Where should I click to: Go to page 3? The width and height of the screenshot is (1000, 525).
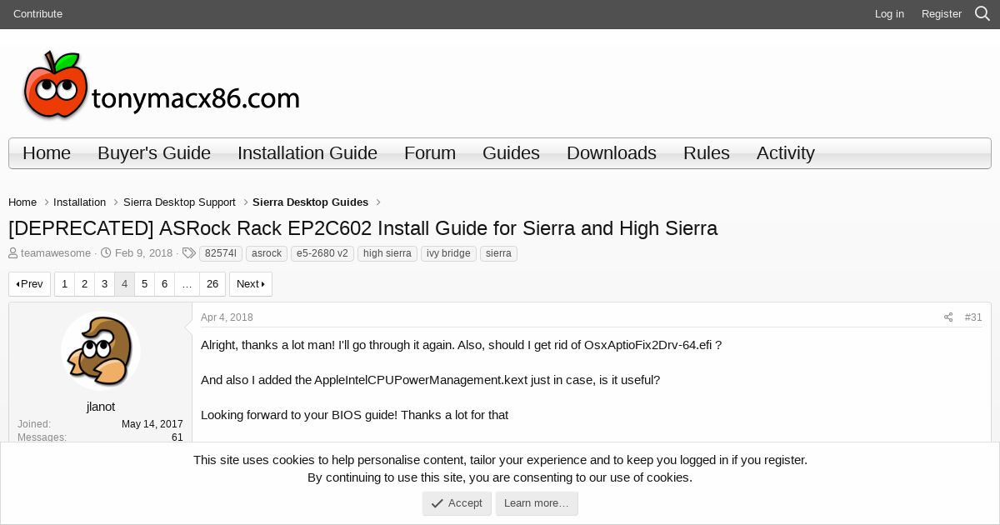pos(104,284)
